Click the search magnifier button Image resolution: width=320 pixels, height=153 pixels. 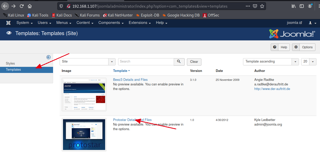179,62
